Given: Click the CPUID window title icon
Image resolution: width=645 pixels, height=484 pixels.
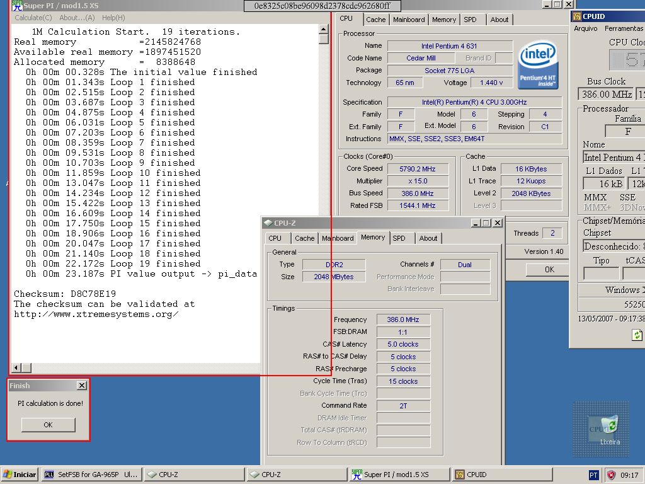Looking at the screenshot, I should click(x=577, y=16).
